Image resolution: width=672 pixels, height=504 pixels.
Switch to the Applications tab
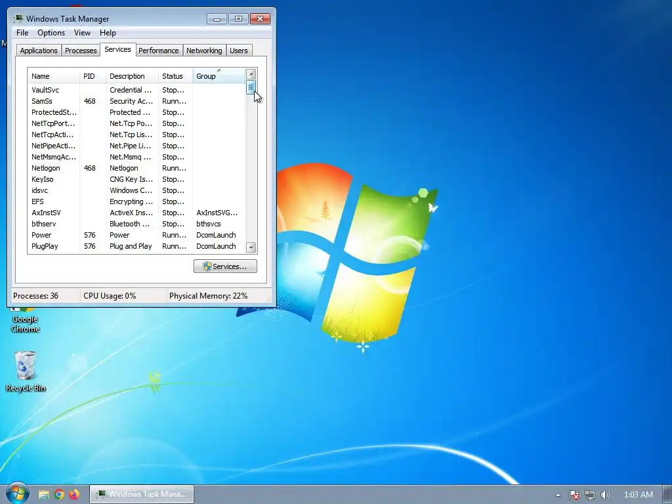(39, 50)
